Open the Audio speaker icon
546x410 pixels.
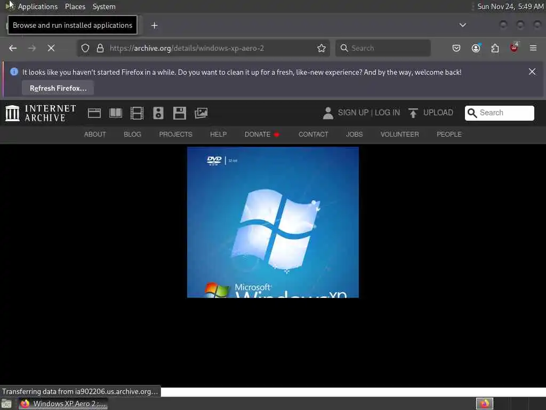[158, 113]
